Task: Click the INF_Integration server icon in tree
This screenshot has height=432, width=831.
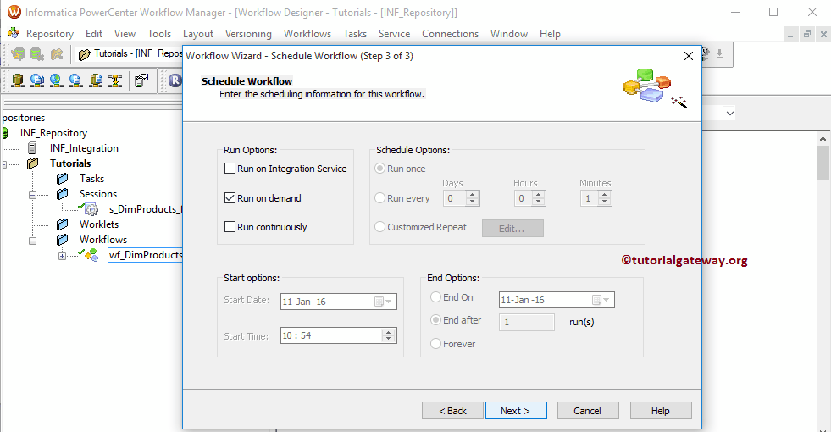Action: tap(32, 148)
